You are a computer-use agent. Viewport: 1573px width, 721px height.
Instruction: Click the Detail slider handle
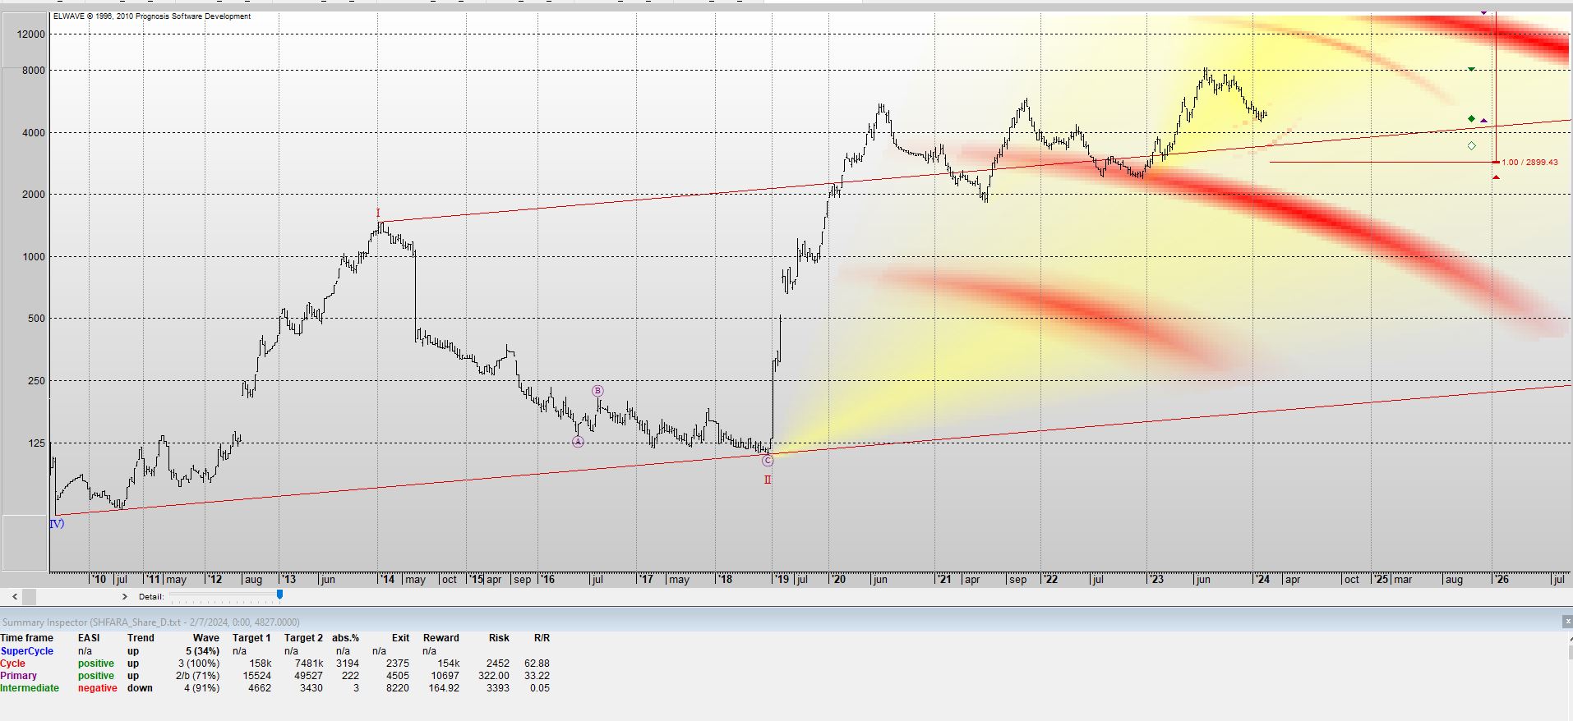pyautogui.click(x=279, y=594)
